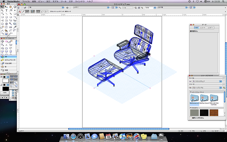Select the NNAConductor2 record format thumbnail
Screen dimensions: 227x142
195,99
